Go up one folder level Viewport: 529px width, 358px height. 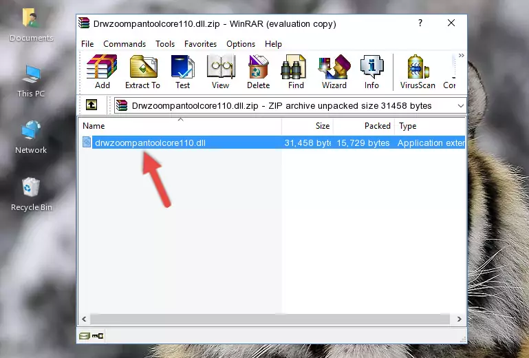[91, 105]
